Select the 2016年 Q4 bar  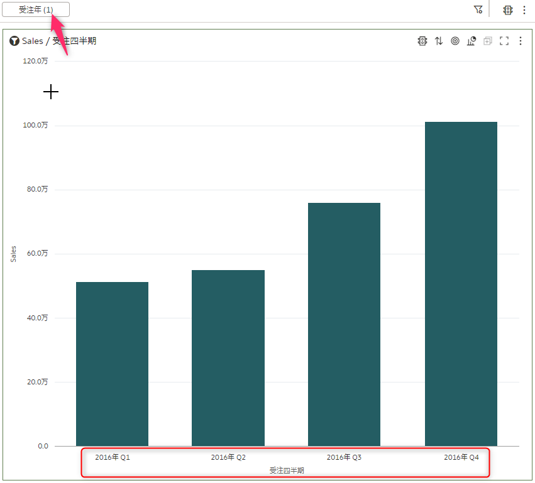[x=461, y=284]
